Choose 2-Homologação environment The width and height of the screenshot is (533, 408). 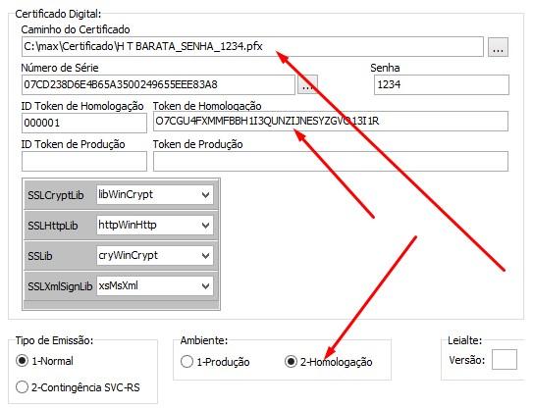[x=291, y=362]
